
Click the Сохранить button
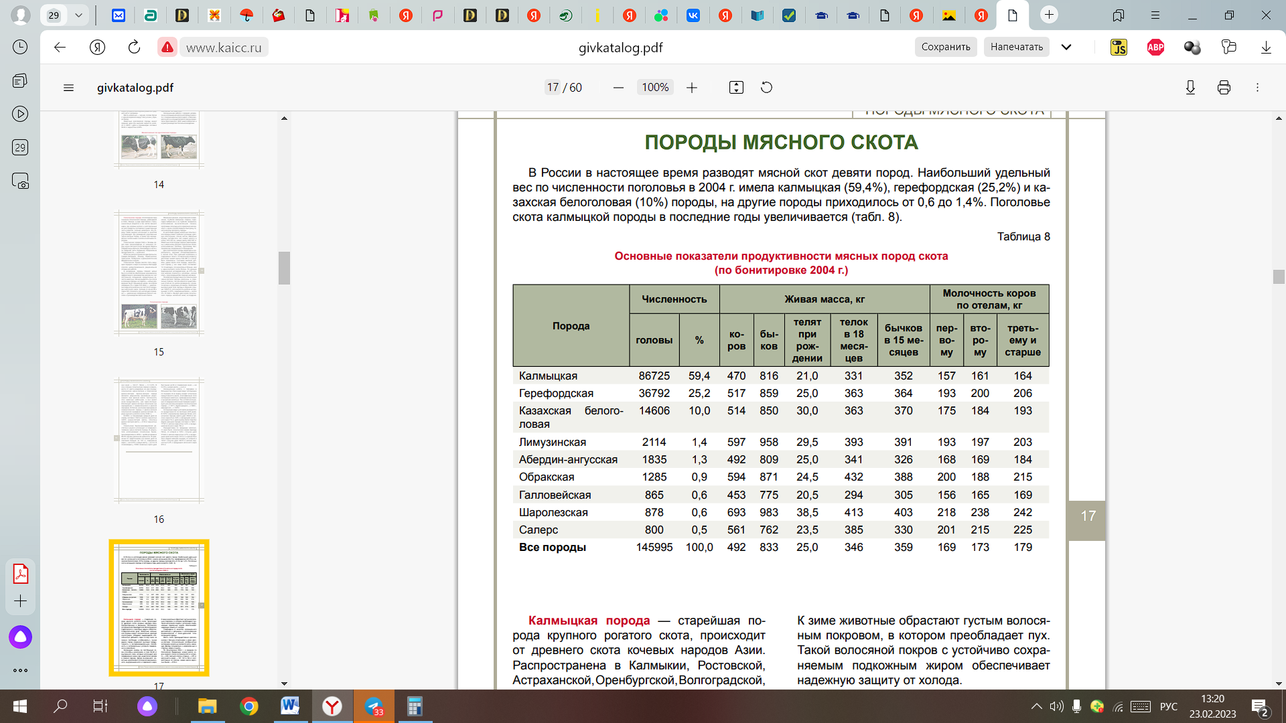click(x=945, y=47)
